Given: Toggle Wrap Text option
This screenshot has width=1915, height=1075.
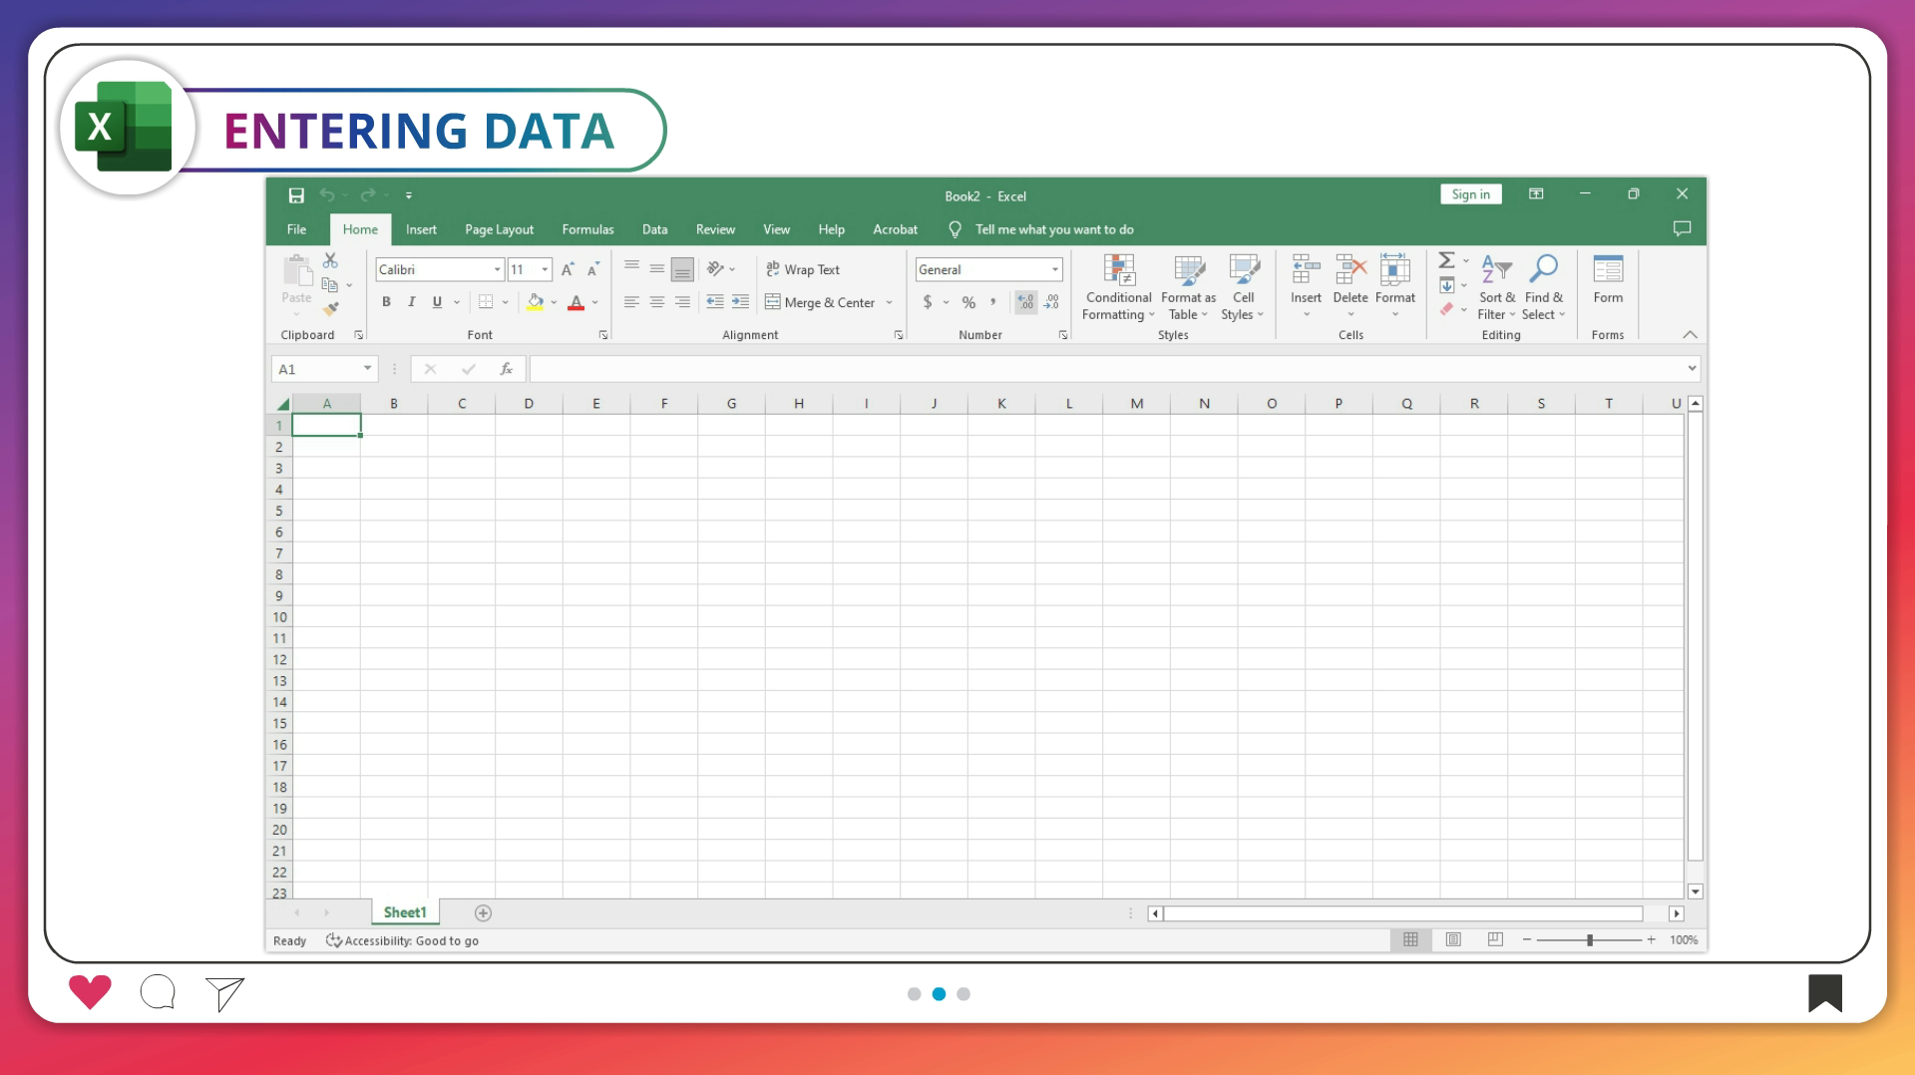Looking at the screenshot, I should [x=803, y=269].
